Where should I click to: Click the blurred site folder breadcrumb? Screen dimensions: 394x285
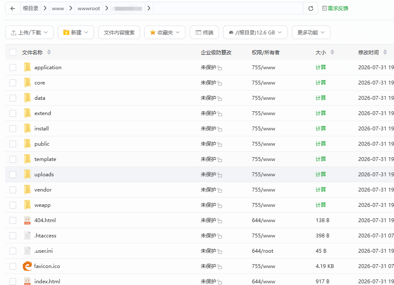(x=128, y=8)
